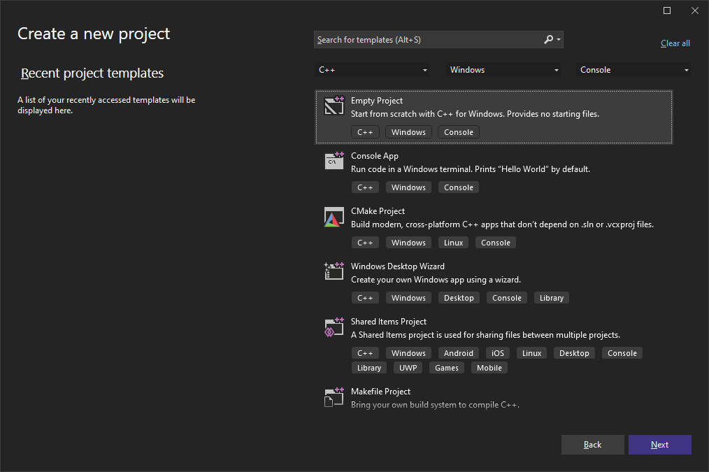Click the Library tag under Shared Items Project
This screenshot has width=709, height=472.
(x=369, y=368)
